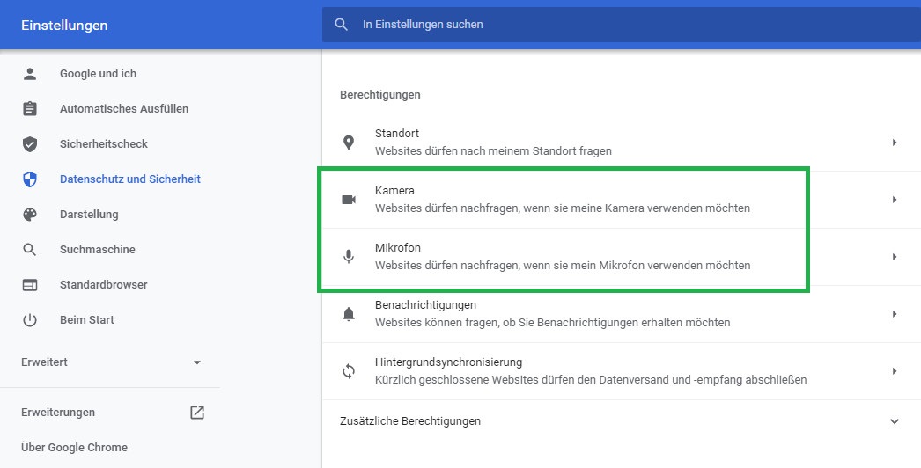The height and width of the screenshot is (468, 921).
Task: Focus the In Einstellungen suchen field
Action: pos(622,24)
